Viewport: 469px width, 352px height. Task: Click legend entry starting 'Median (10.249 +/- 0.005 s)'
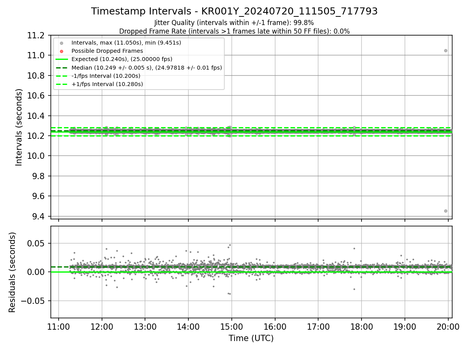147,68
